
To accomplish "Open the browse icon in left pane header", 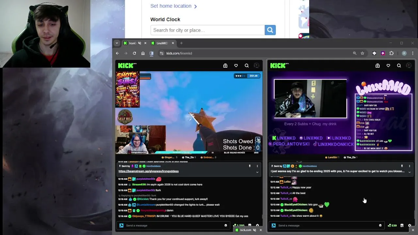I will [225, 66].
